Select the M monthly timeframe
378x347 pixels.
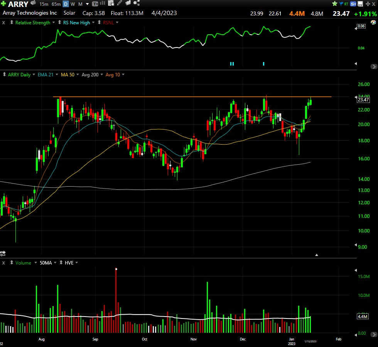[81, 4]
